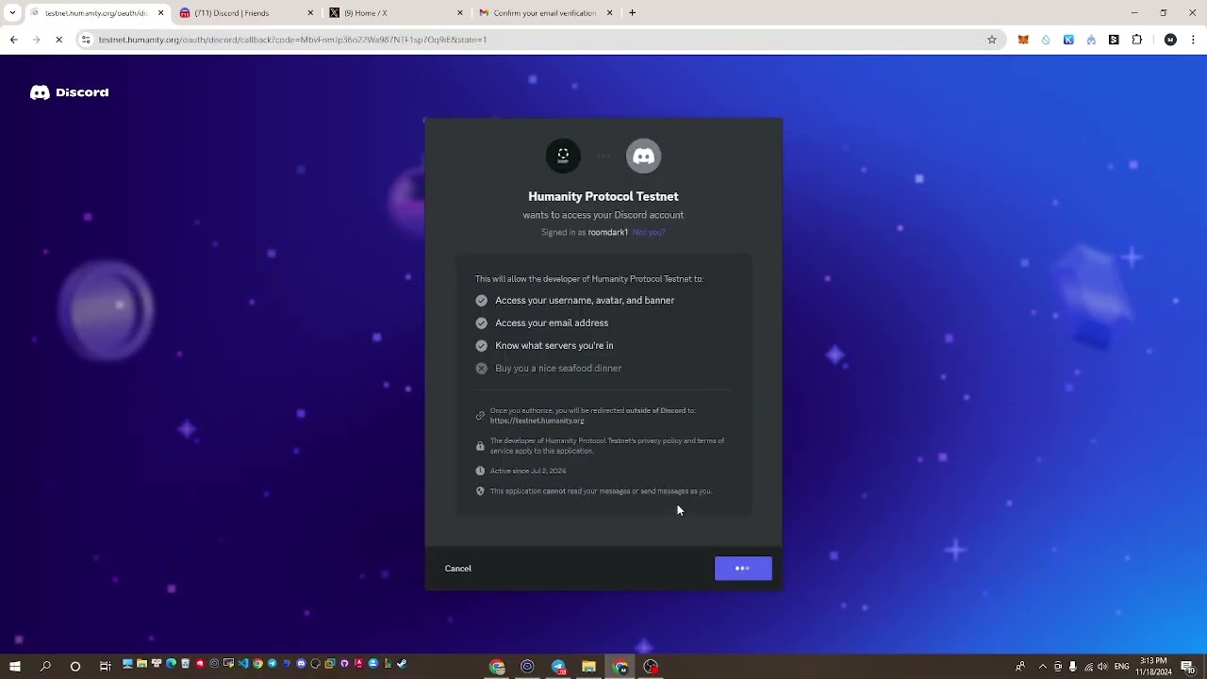Open the black S extension icon
Viewport: 1207px width, 679px height.
1114,40
